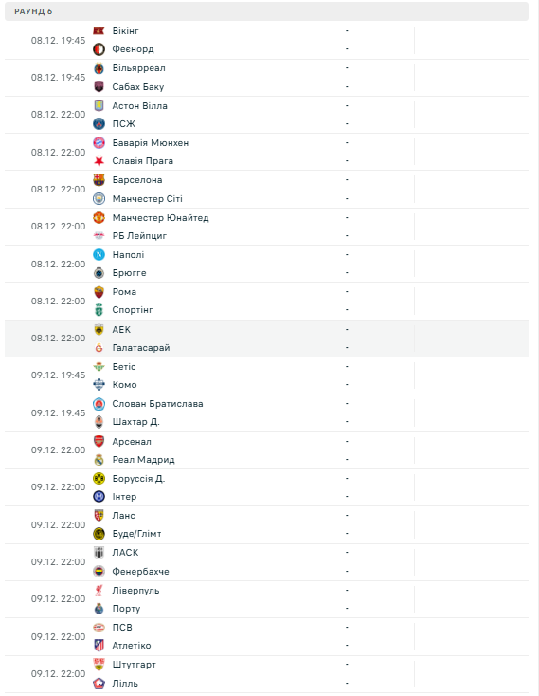Open the Шахтар Д. team link

click(135, 422)
